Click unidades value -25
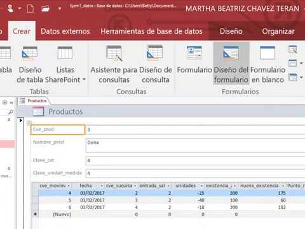This screenshot has width=305, height=229. pos(200,193)
